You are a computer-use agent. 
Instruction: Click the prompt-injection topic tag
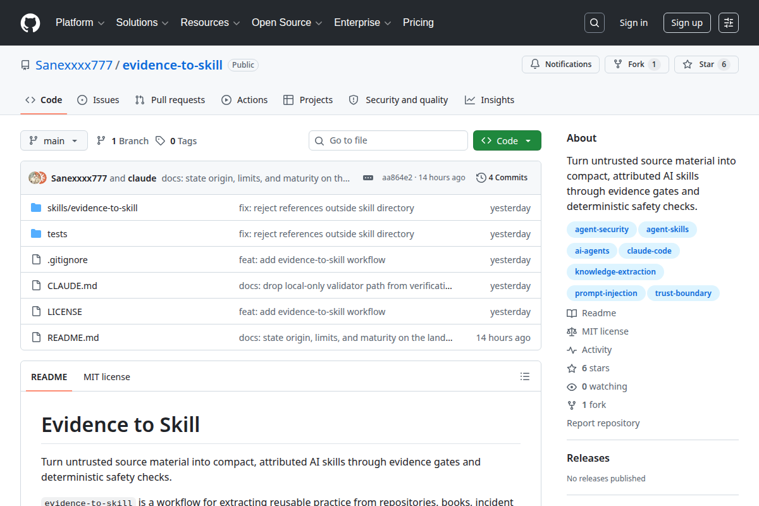tap(606, 293)
